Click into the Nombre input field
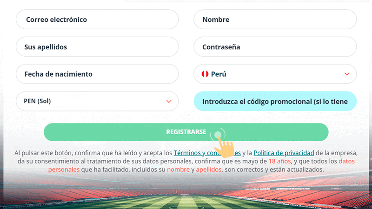372x209 pixels. point(275,20)
